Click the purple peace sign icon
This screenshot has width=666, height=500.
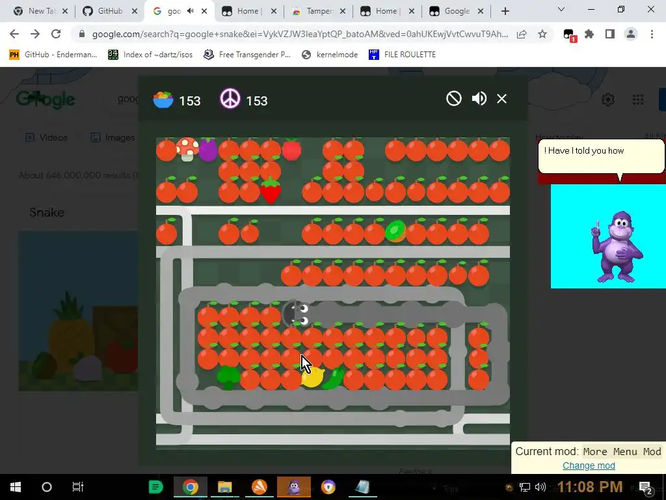[230, 99]
